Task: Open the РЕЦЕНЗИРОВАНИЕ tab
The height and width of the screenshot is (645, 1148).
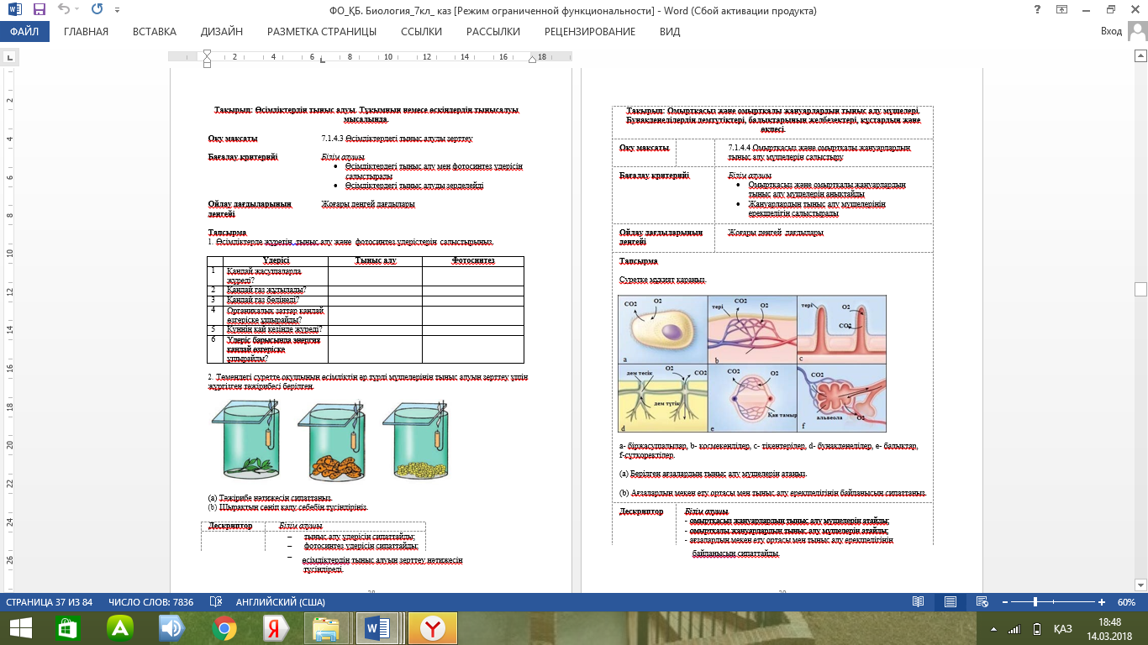Action: coord(590,32)
